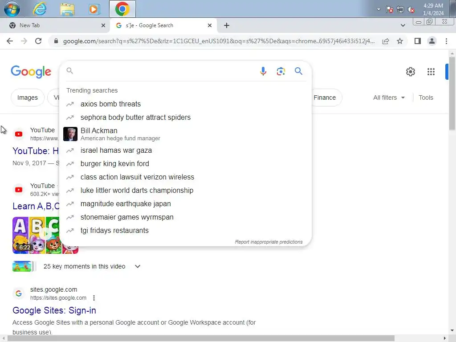Click the pinned Chrome taskbar icon
This screenshot has height=342, width=456.
point(122,9)
